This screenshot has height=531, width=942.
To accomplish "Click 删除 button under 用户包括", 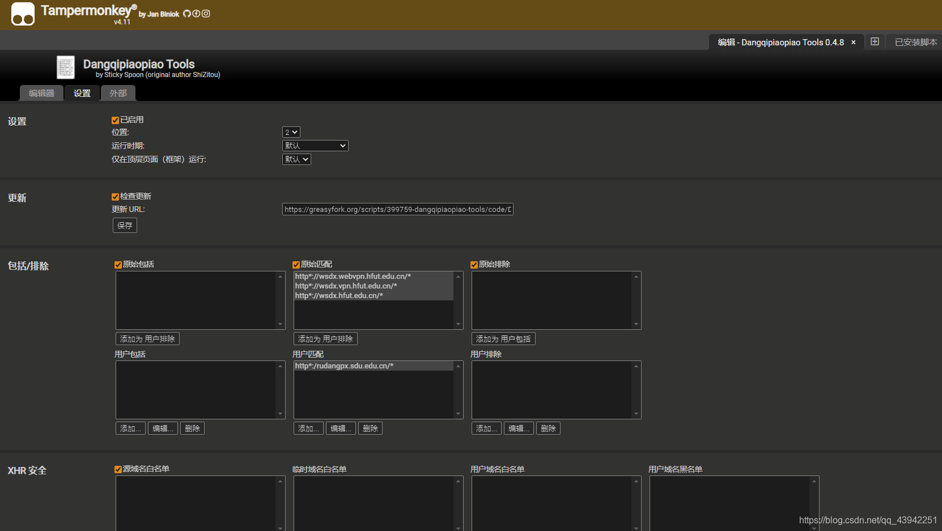I will pos(192,428).
